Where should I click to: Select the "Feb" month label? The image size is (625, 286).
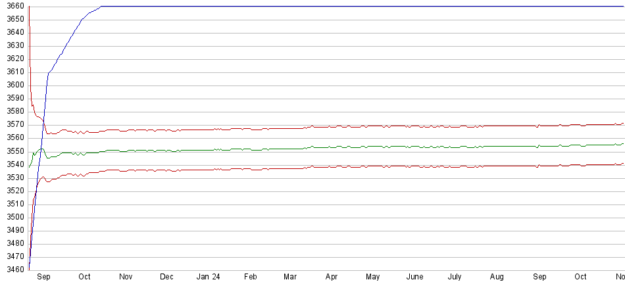point(250,277)
